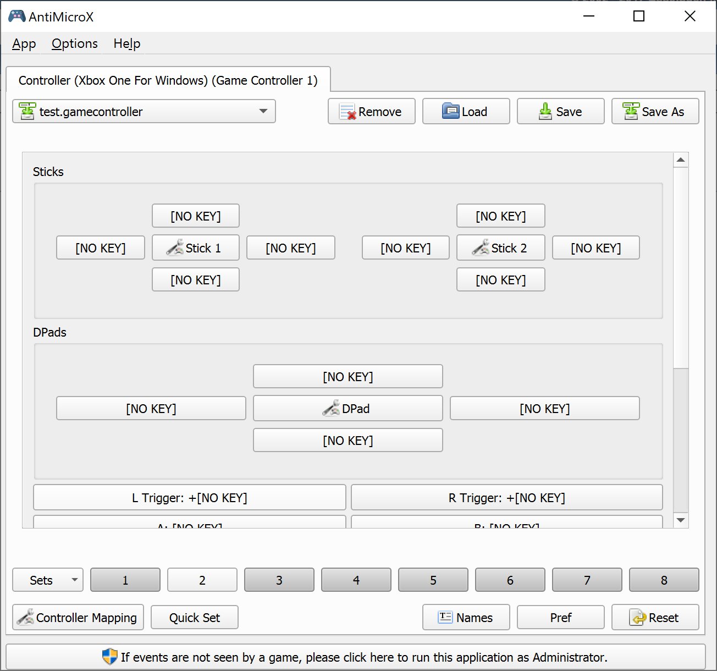Click the [NO KEY] button below Stick 1
717x671 pixels.
pos(196,280)
